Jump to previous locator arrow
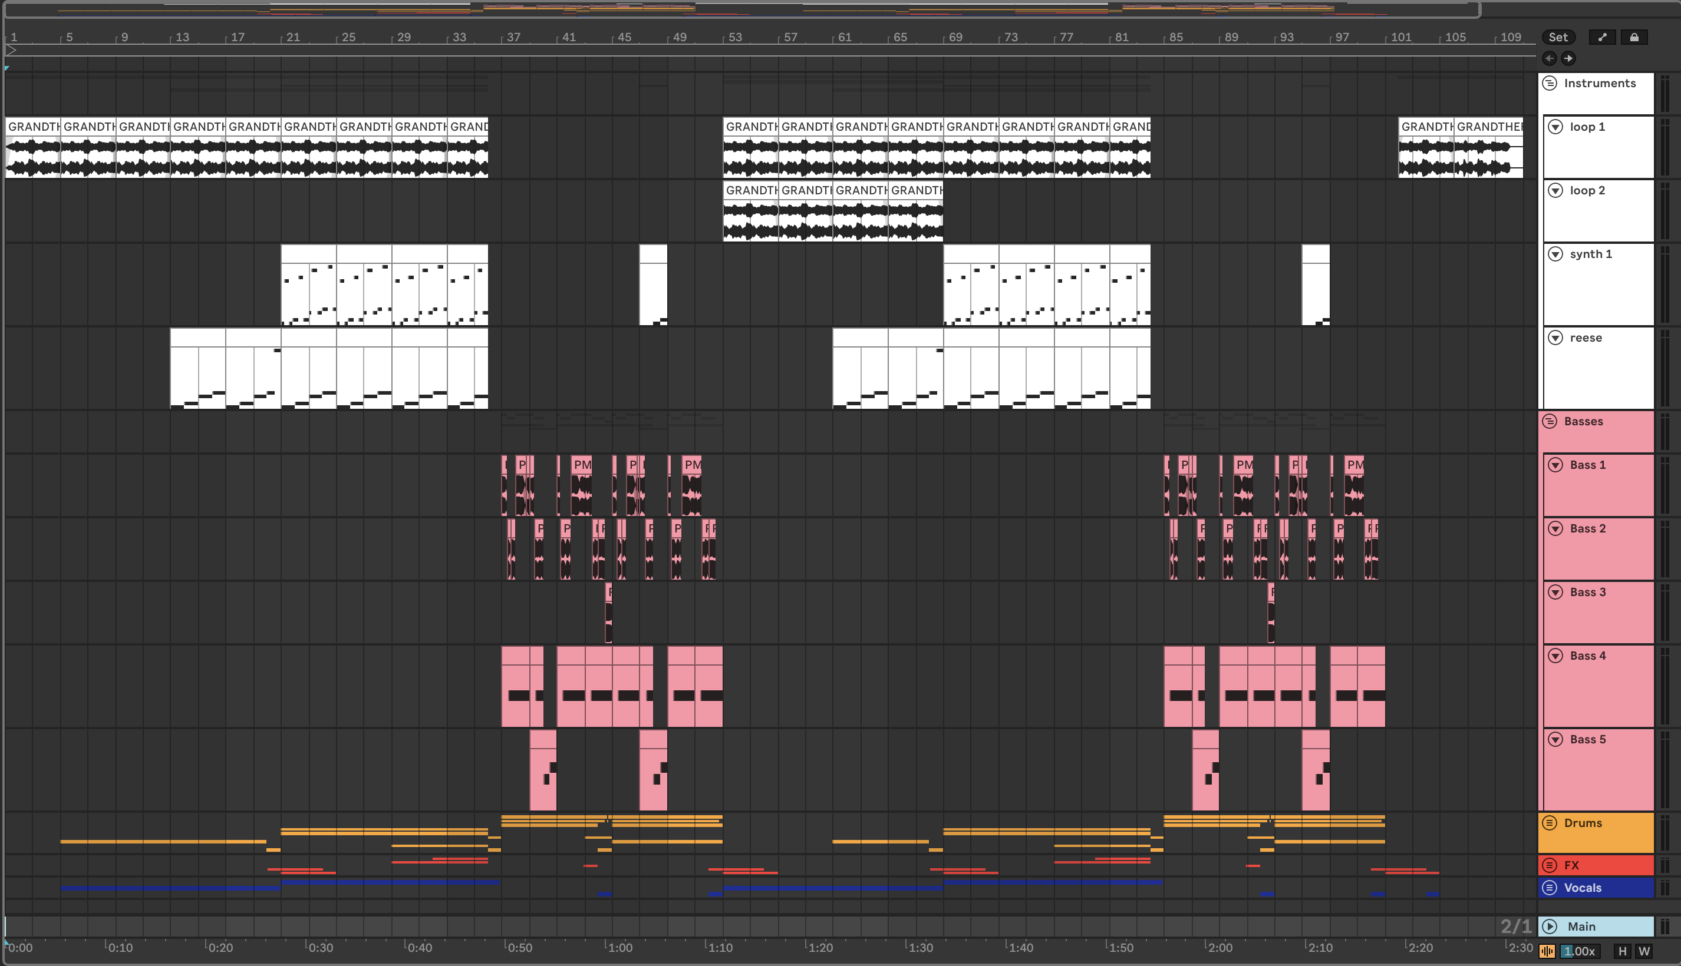This screenshot has height=966, width=1681. pyautogui.click(x=1550, y=58)
